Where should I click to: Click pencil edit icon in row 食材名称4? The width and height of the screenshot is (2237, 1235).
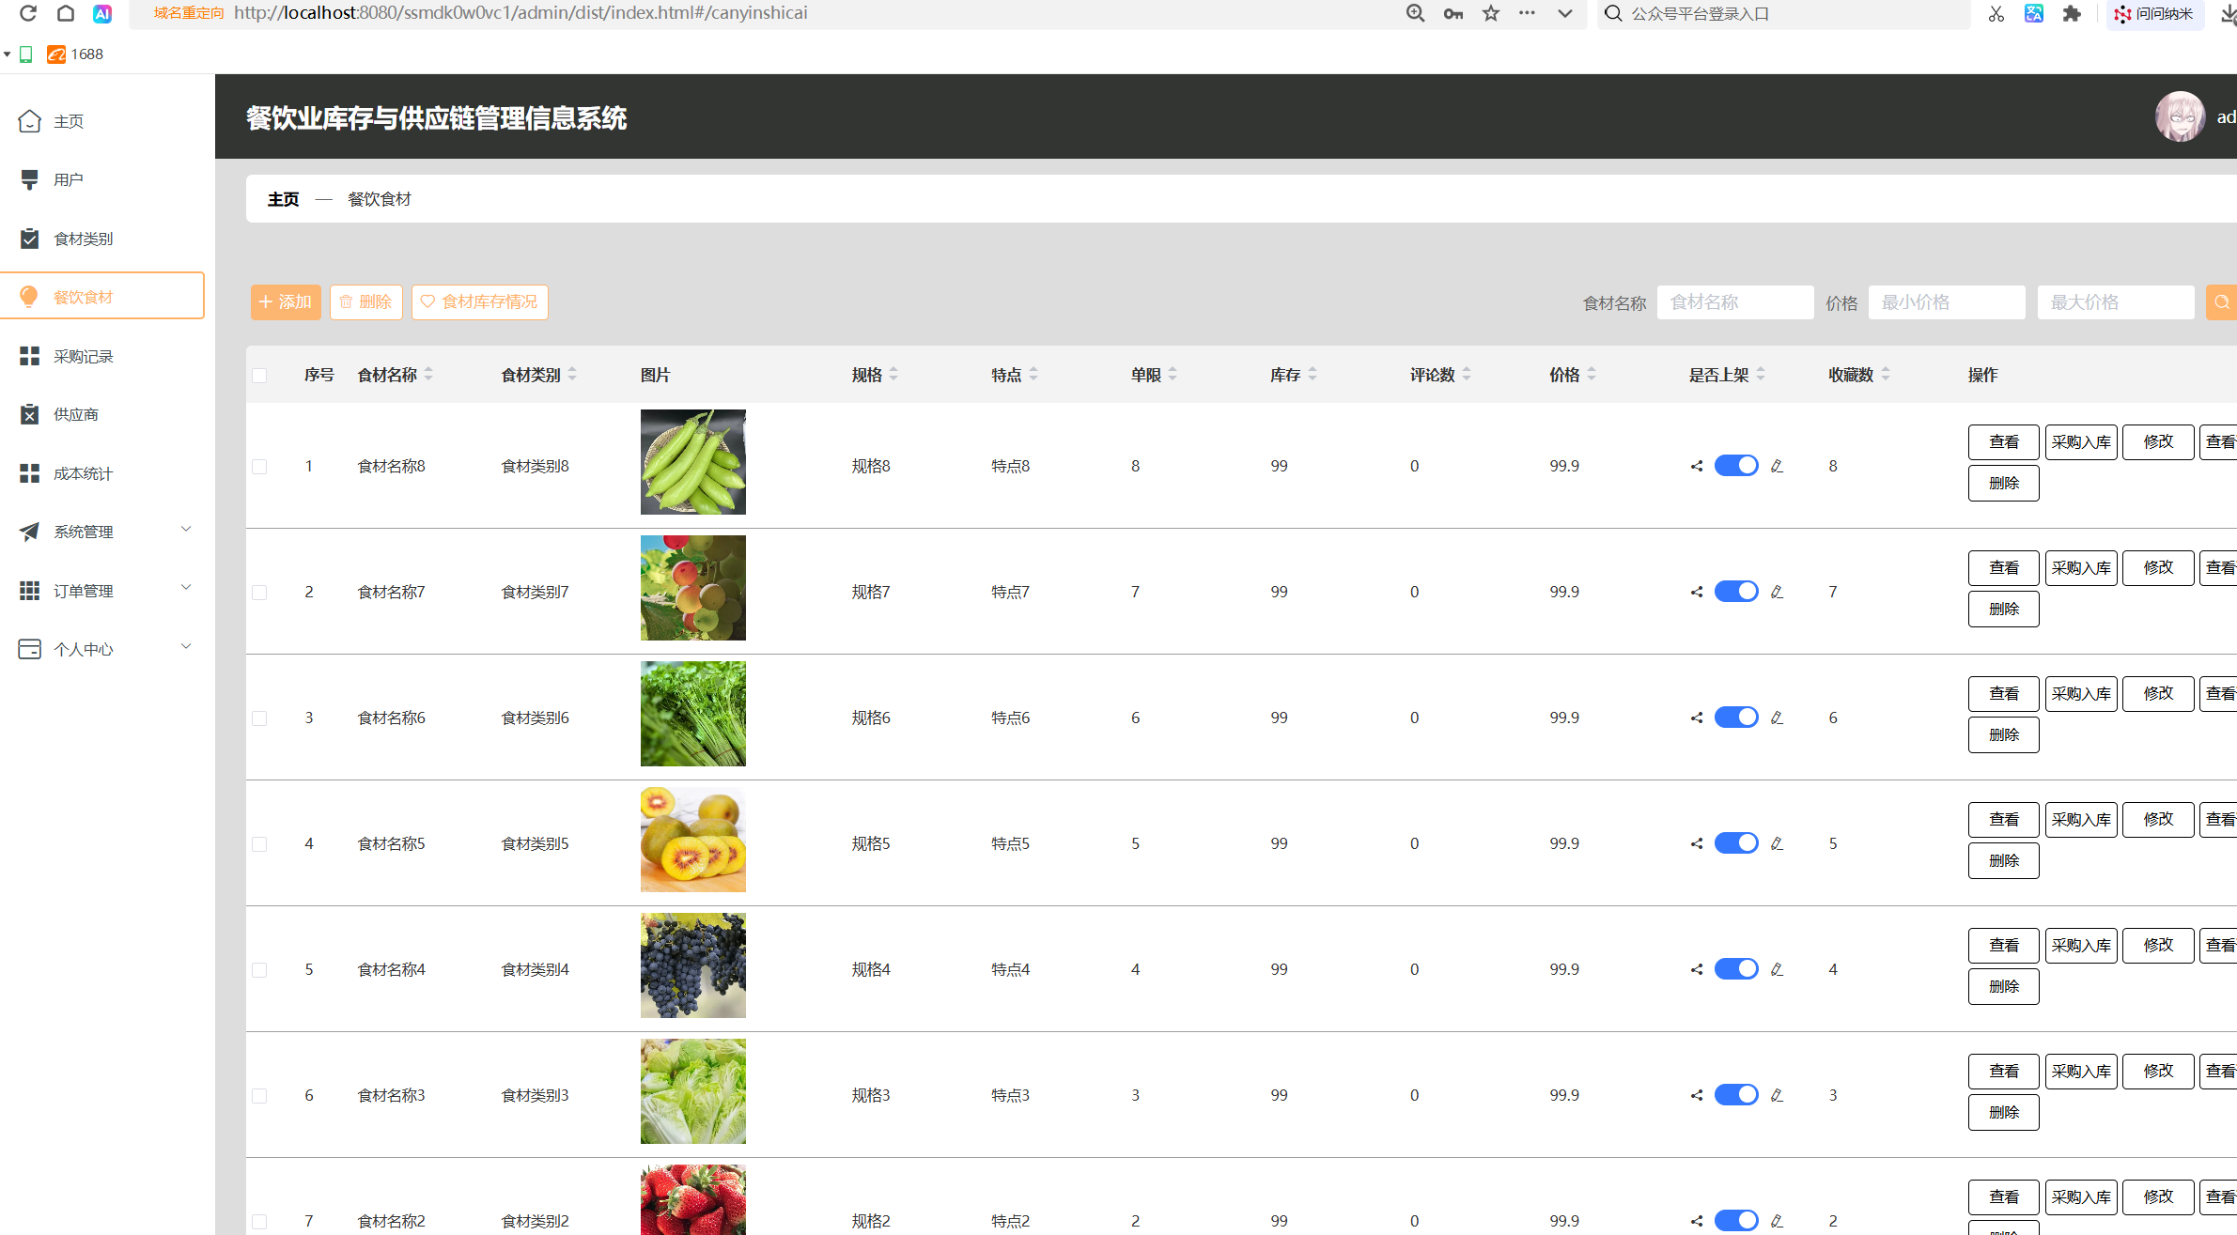tap(1777, 969)
